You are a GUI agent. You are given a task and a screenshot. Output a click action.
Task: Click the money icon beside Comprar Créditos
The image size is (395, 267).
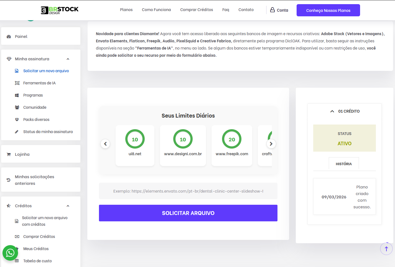(17, 237)
